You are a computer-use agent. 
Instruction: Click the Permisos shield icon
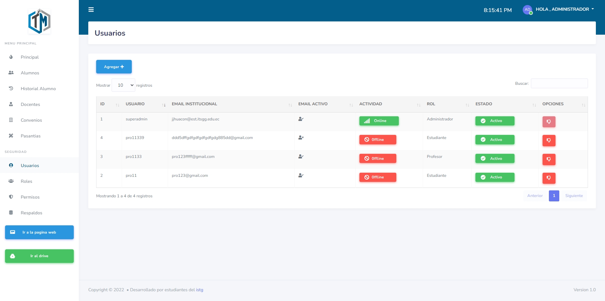(11, 197)
